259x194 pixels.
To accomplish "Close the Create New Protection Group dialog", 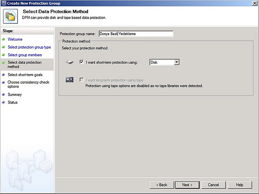I will click(255, 3).
